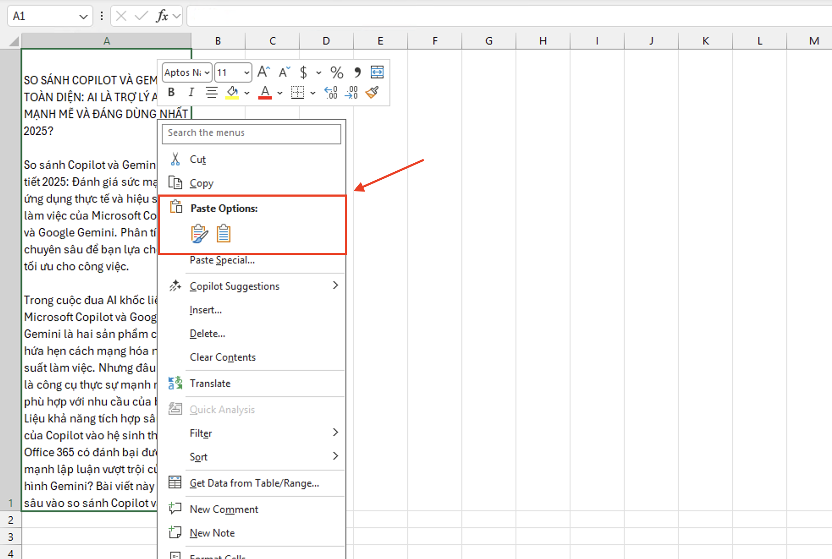The width and height of the screenshot is (832, 559).
Task: Paste with Match Destination Formatting icon
Action: pyautogui.click(x=223, y=233)
